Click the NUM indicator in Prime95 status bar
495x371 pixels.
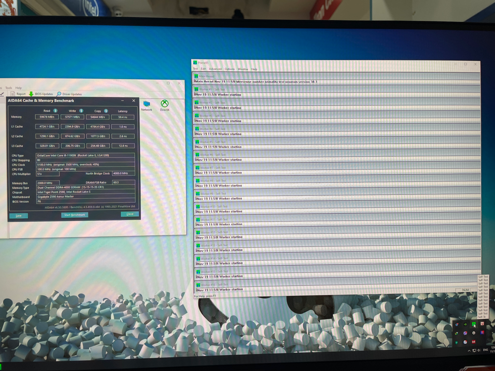[465, 290]
